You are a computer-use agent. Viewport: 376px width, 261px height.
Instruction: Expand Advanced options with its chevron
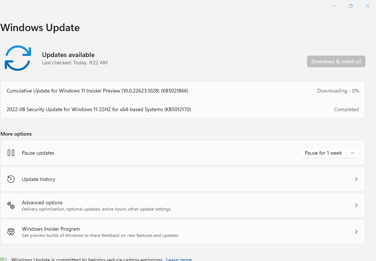pyautogui.click(x=356, y=205)
